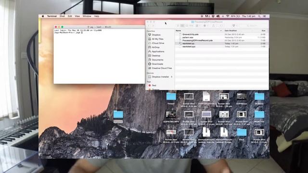Switch Finder to icon view
This screenshot has width=308, height=173.
click(178, 25)
